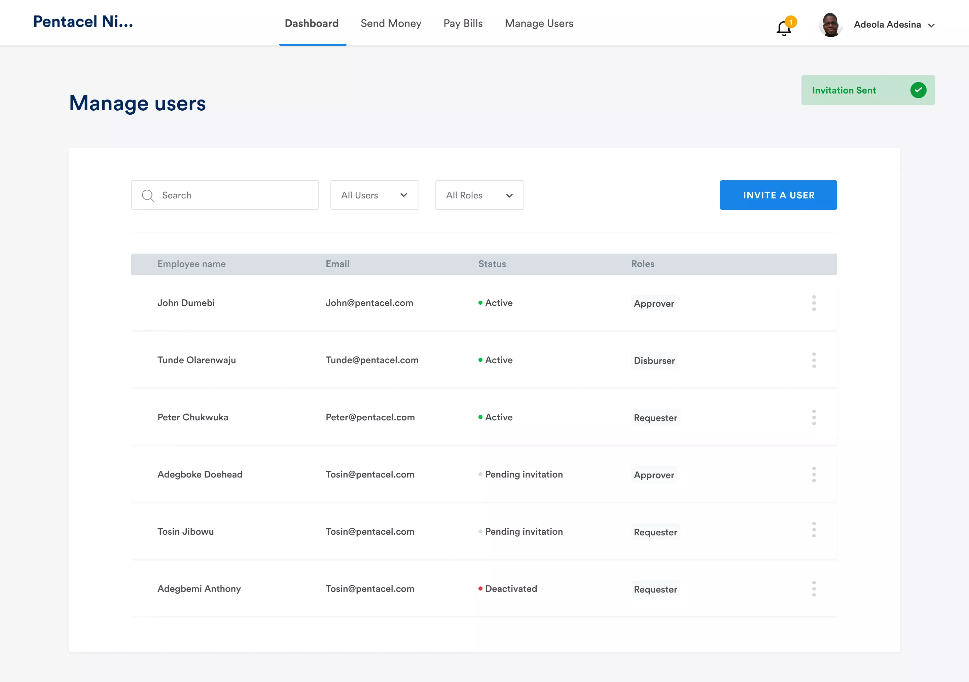
Task: Click Adegboke Doehead's Pending invitation status
Action: [521, 475]
